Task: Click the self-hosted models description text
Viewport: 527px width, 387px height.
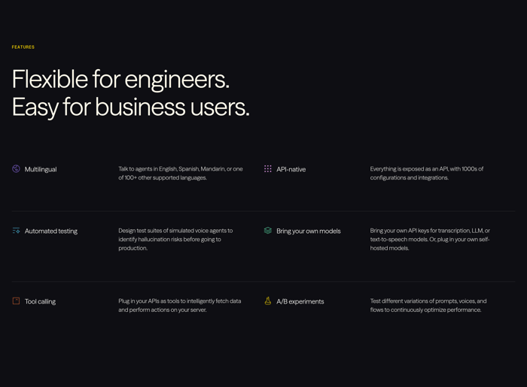Action: [430, 239]
